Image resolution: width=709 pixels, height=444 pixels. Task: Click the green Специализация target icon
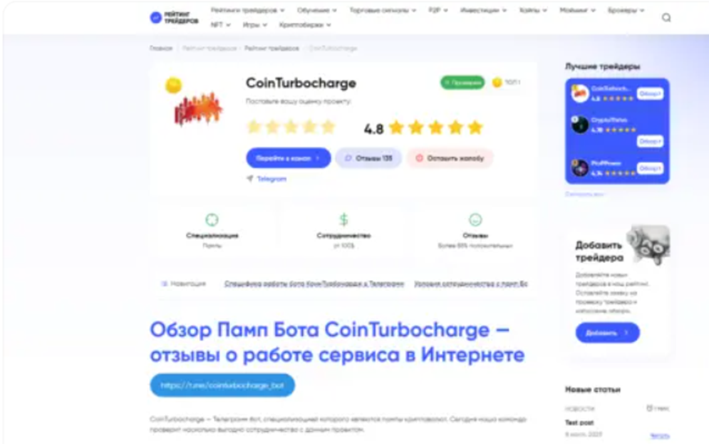(x=212, y=220)
